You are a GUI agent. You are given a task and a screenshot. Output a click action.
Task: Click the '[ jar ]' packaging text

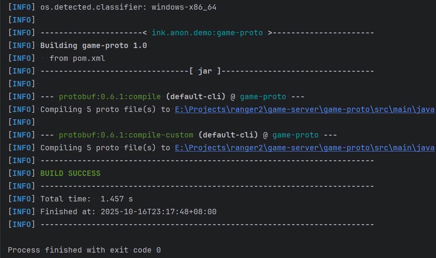tap(205, 71)
